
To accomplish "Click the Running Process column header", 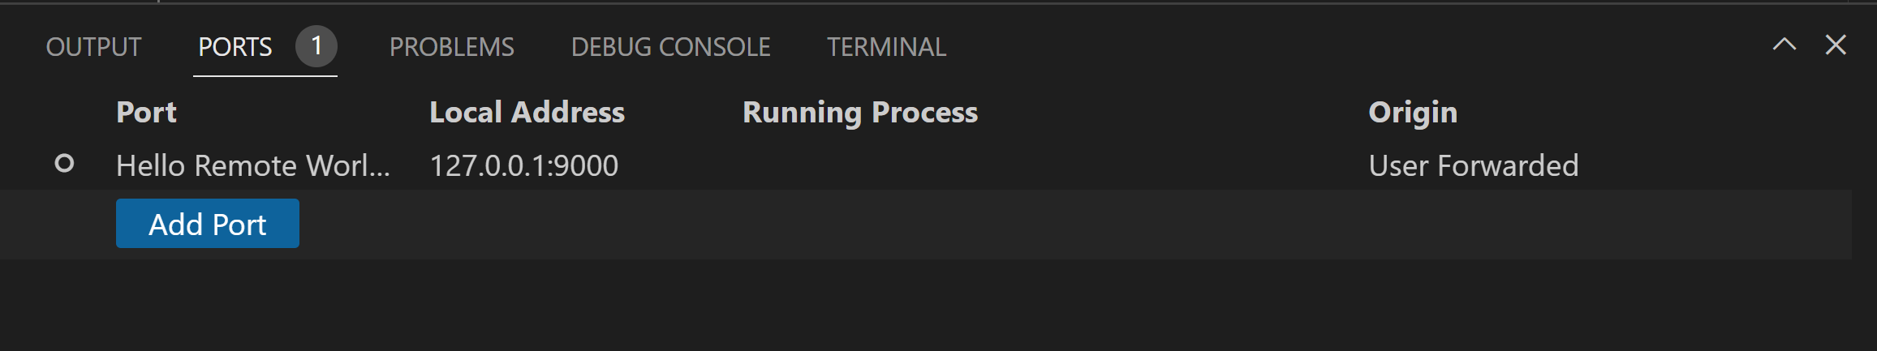I will (x=859, y=112).
